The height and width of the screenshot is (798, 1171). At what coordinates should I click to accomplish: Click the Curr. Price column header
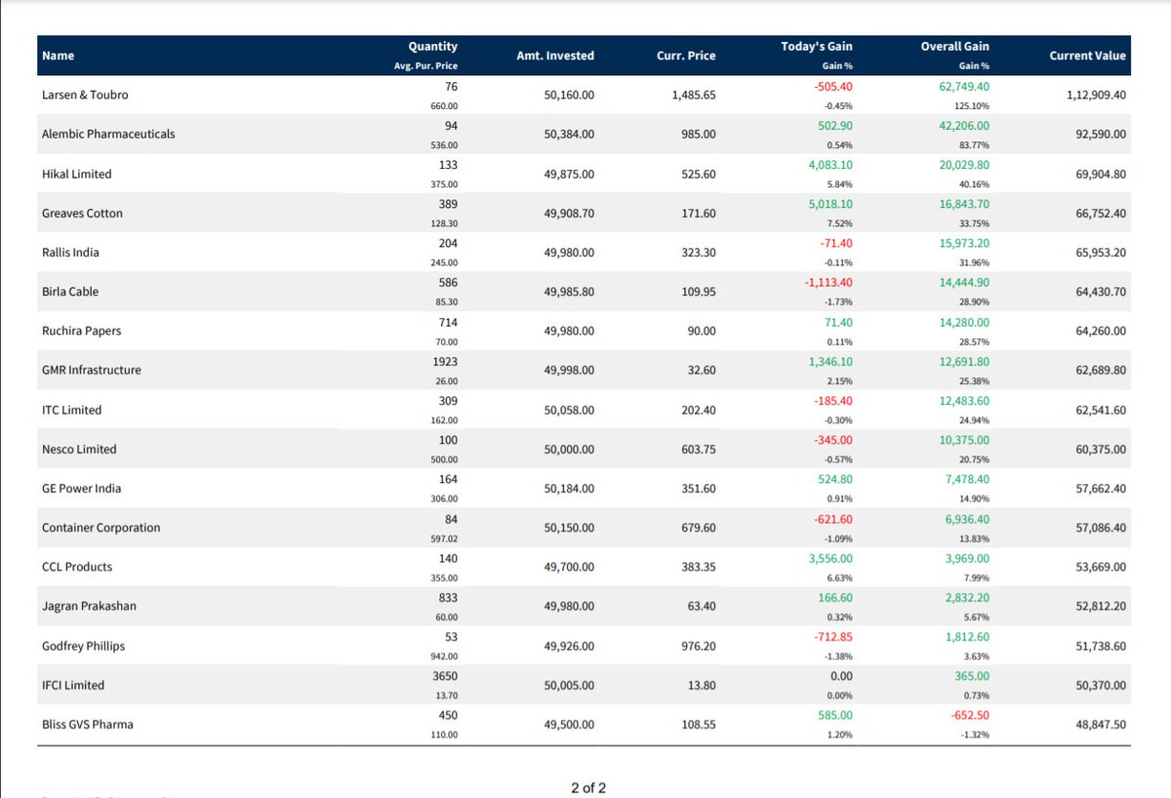(x=686, y=57)
